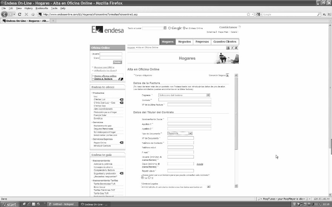Click the Enviar login button
The image size is (332, 207).
pos(117,62)
